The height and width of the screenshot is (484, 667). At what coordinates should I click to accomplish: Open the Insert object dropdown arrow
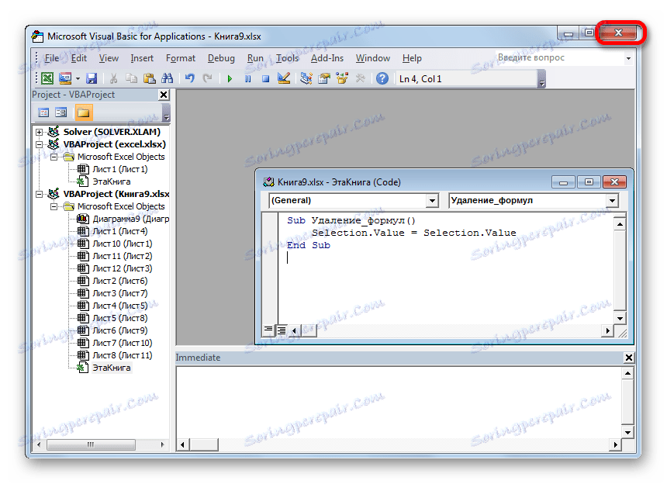(78, 78)
